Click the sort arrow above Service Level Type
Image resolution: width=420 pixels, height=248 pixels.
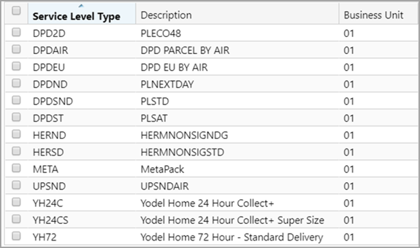coord(81,5)
